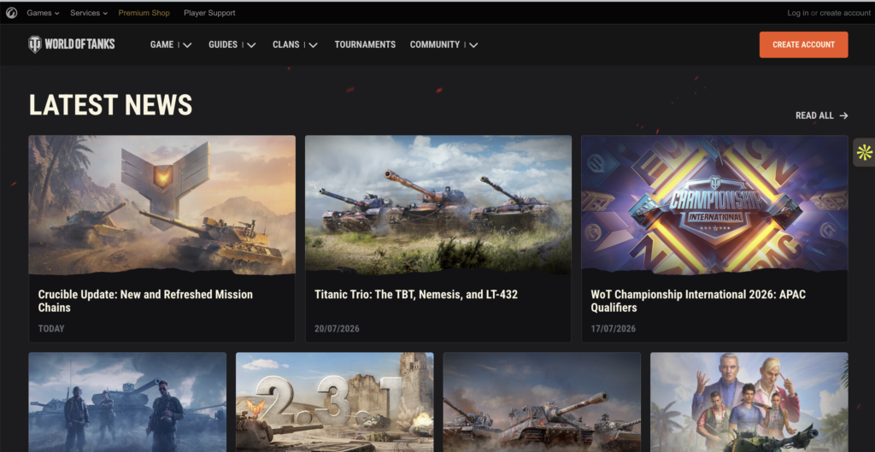Click the World of Tanks logo

point(72,44)
